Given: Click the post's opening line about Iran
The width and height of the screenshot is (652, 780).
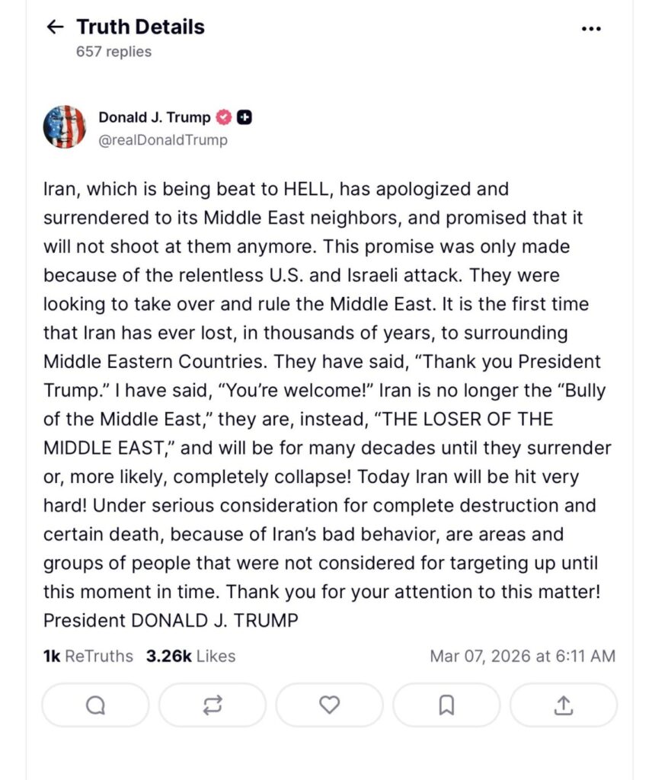Looking at the screenshot, I should click(276, 188).
